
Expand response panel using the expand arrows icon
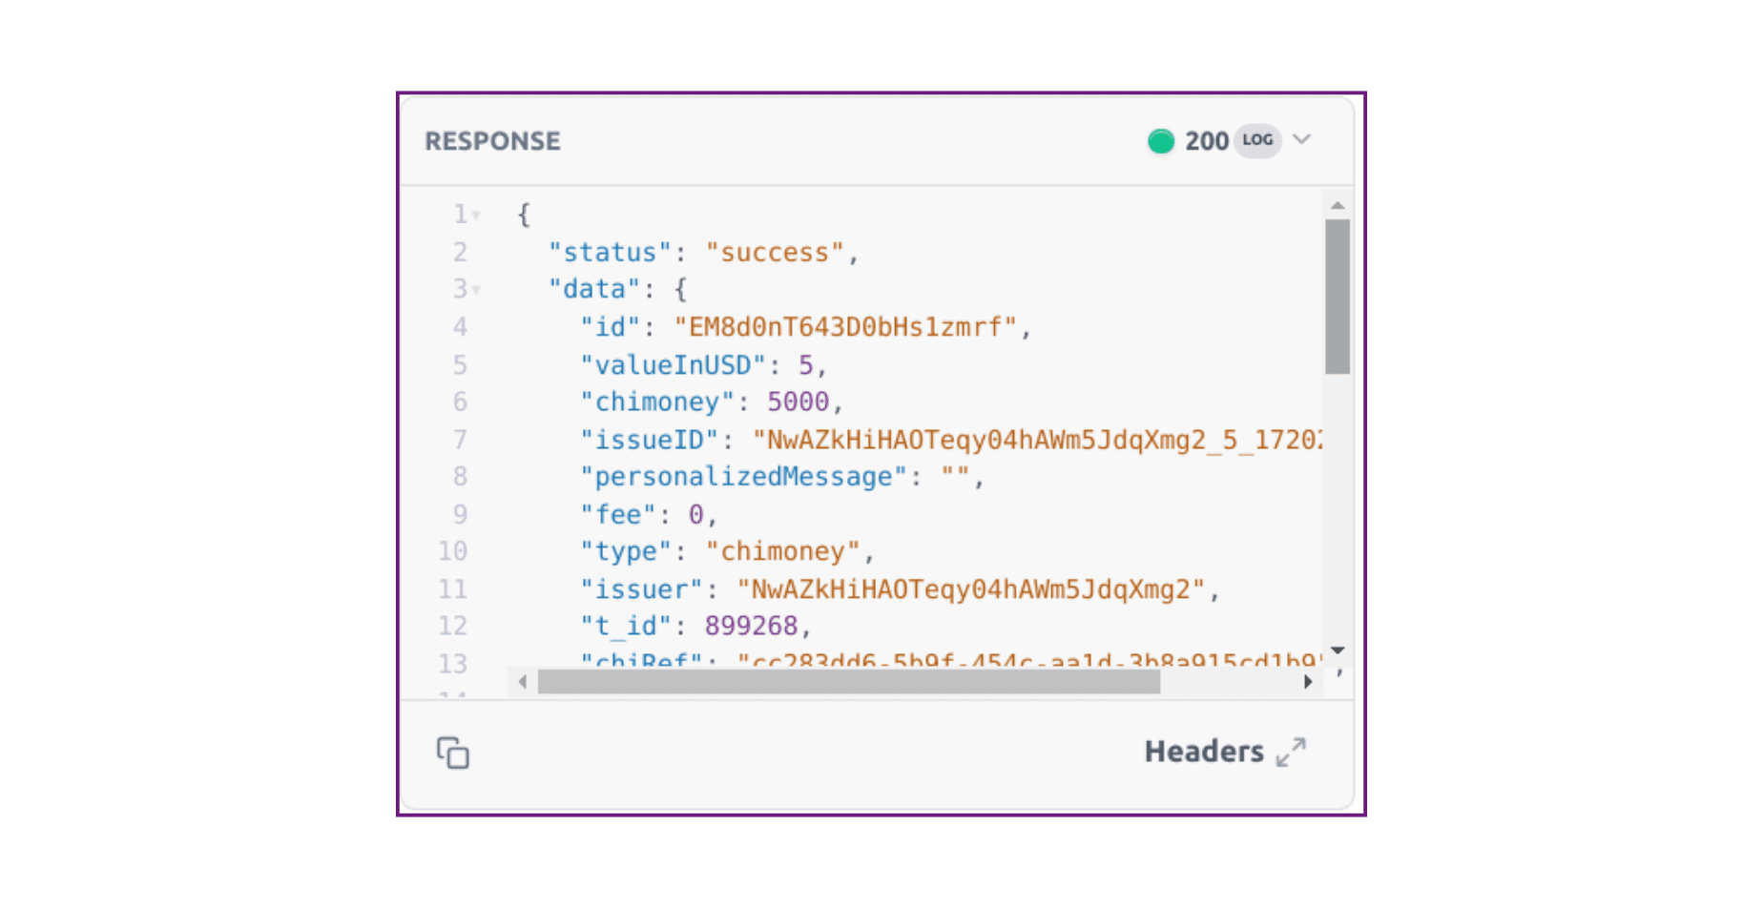1291,752
